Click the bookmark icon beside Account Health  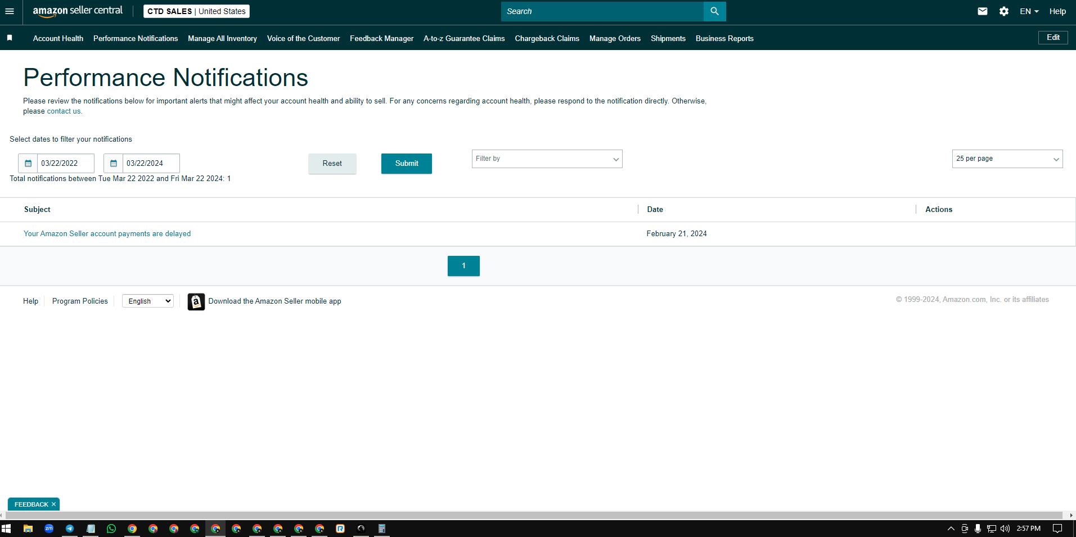point(10,38)
